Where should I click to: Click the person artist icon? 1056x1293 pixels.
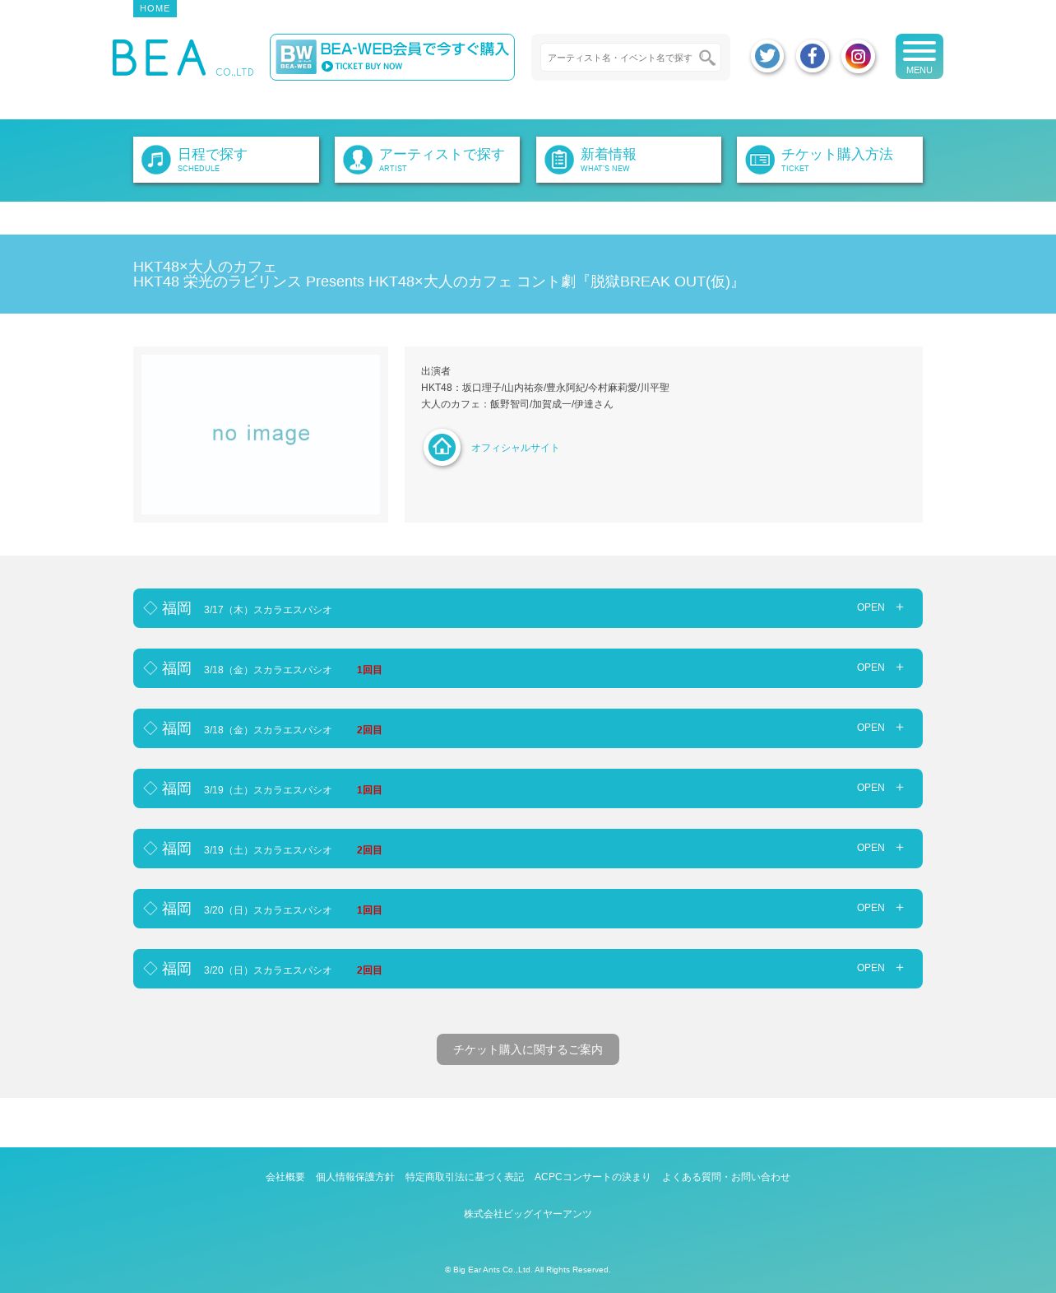pyautogui.click(x=358, y=160)
